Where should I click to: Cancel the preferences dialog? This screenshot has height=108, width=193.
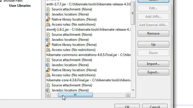(x=155, y=106)
